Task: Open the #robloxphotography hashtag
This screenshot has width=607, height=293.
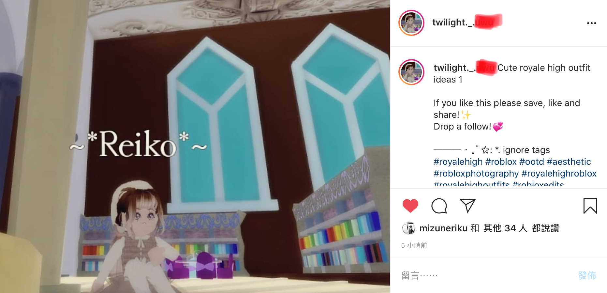Action: (476, 173)
